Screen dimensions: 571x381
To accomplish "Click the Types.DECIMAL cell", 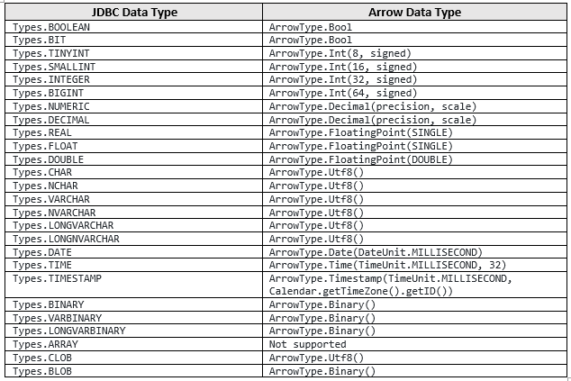I will [x=51, y=119].
